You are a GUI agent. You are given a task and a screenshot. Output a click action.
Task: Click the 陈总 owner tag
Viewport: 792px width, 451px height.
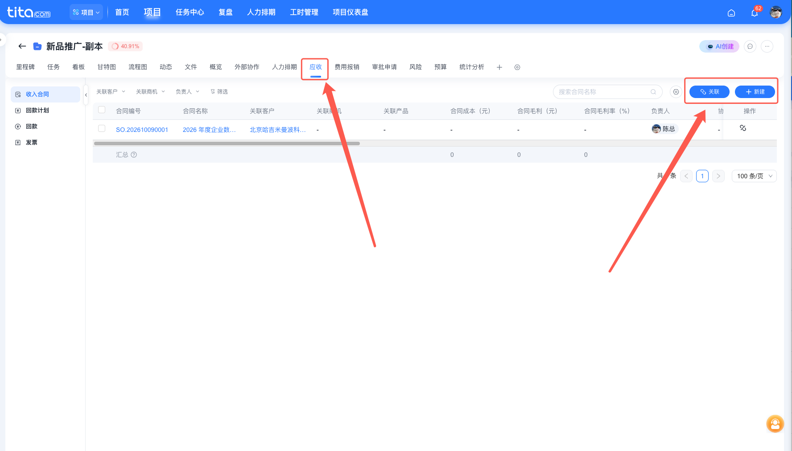point(664,129)
